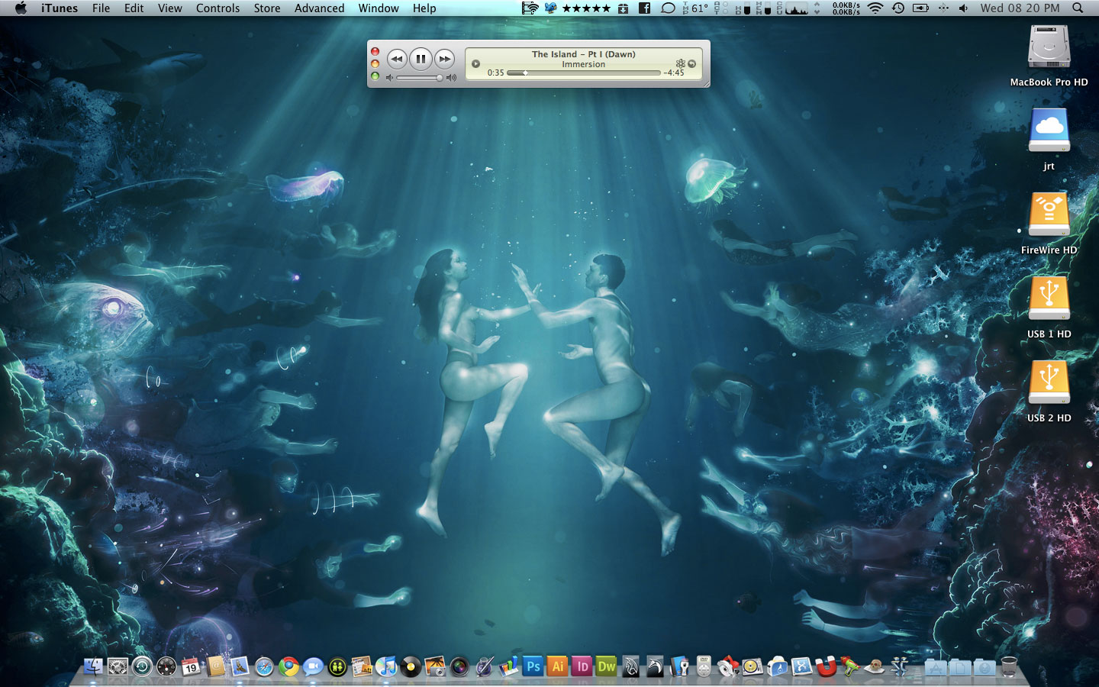
Task: Open the Edit menu
Action: (134, 8)
